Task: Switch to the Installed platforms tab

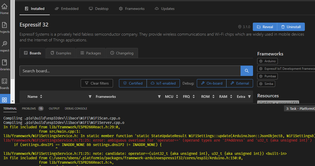Action: click(x=35, y=9)
